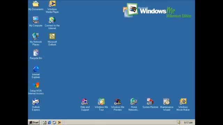This screenshot has width=223, height=125.
Task: Open the Start menu
Action: (x=34, y=123)
